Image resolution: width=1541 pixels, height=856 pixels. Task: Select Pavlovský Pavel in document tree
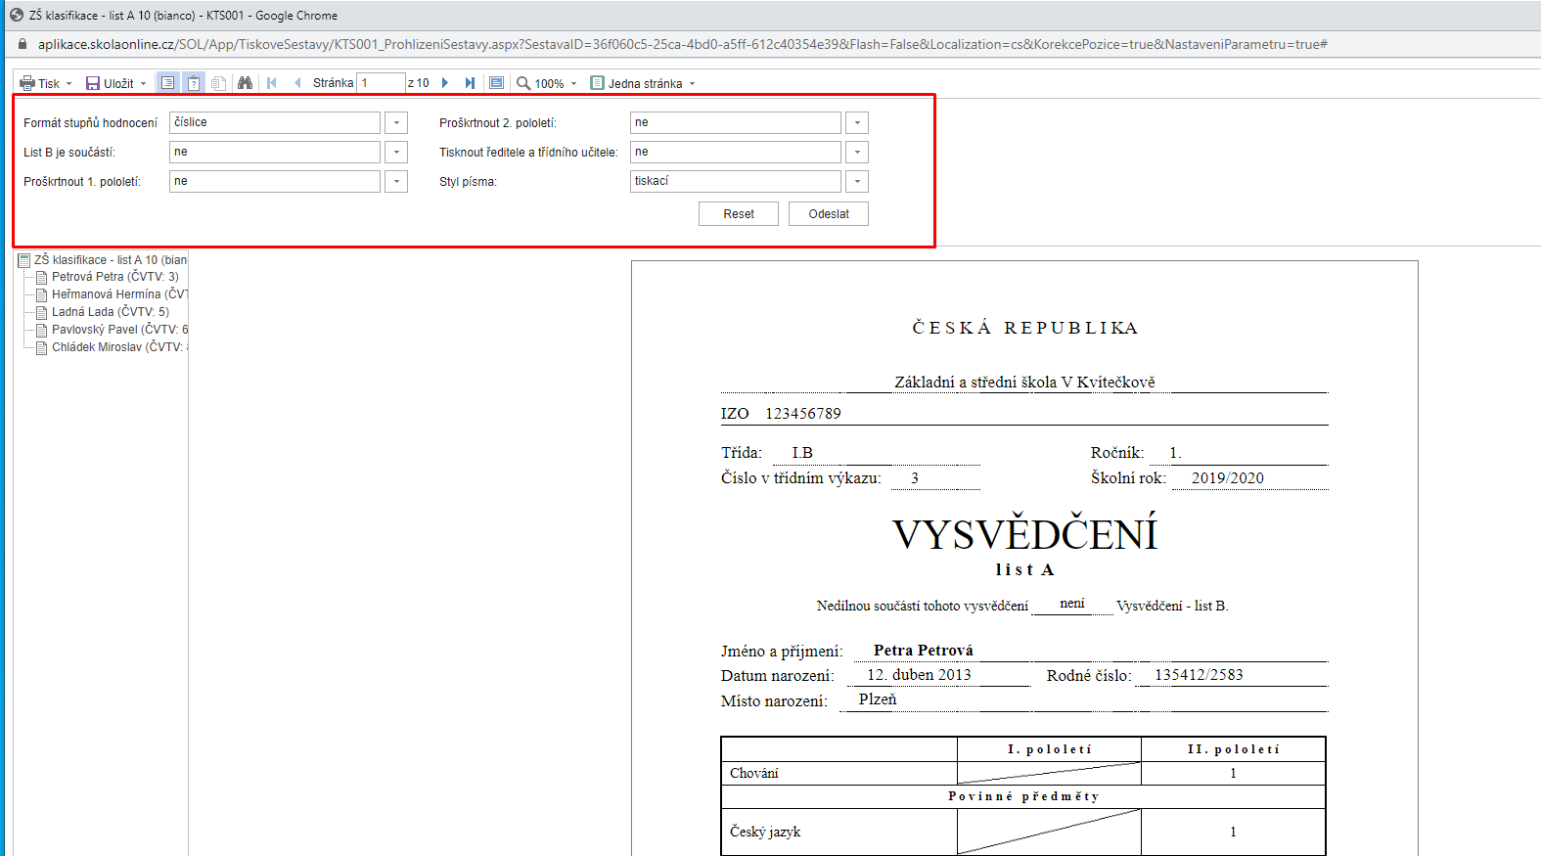[x=118, y=330]
